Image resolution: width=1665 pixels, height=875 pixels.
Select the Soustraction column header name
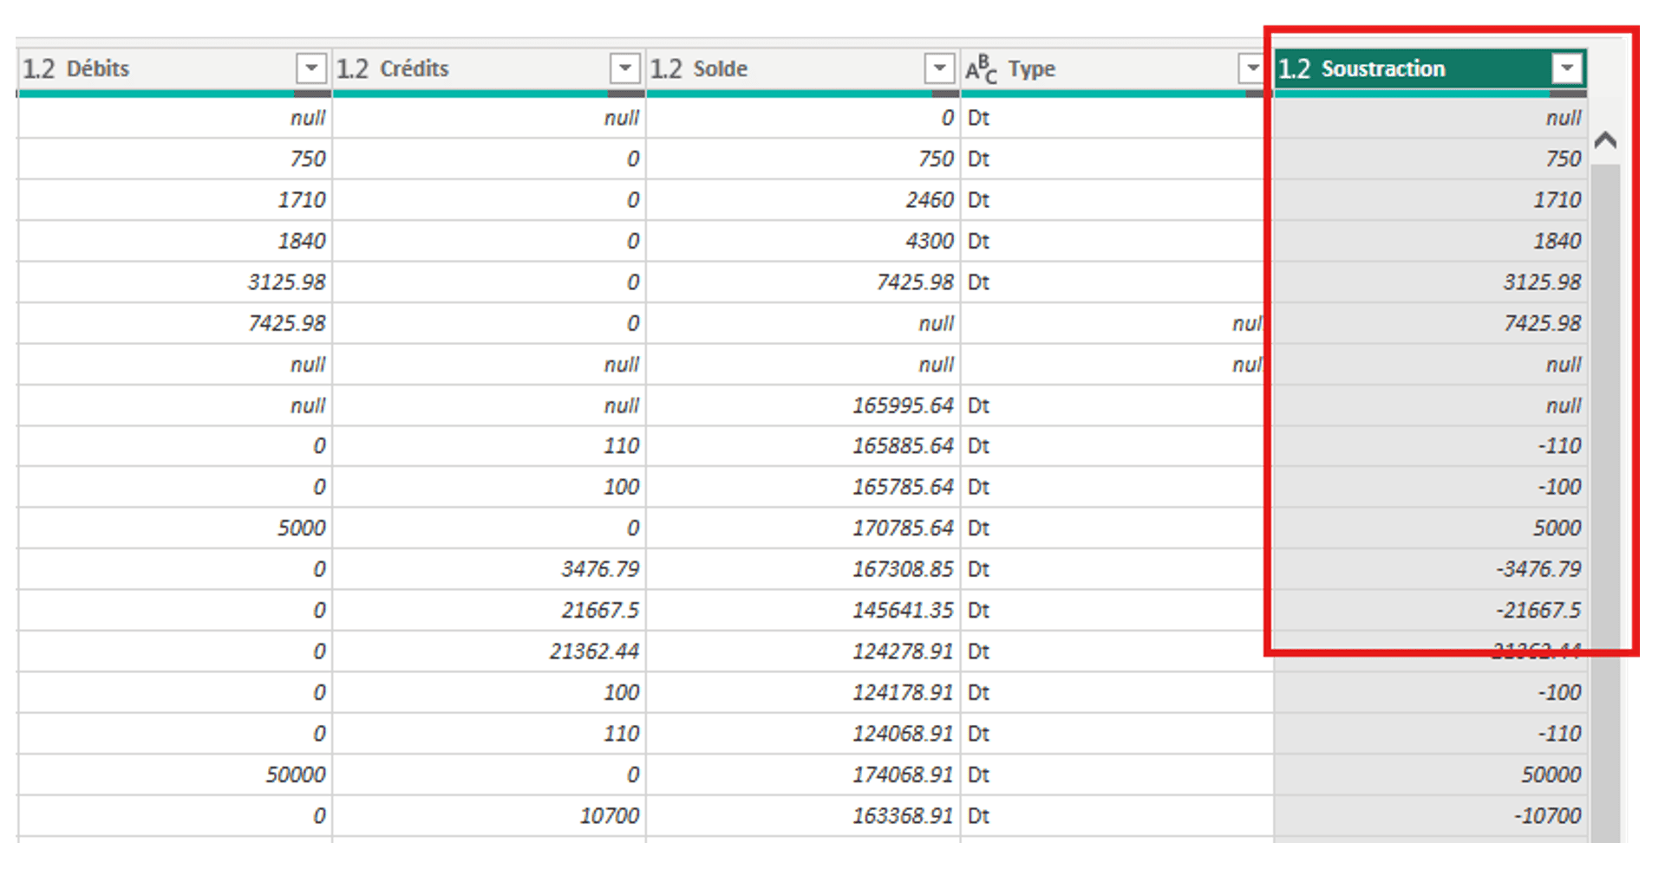[1382, 68]
